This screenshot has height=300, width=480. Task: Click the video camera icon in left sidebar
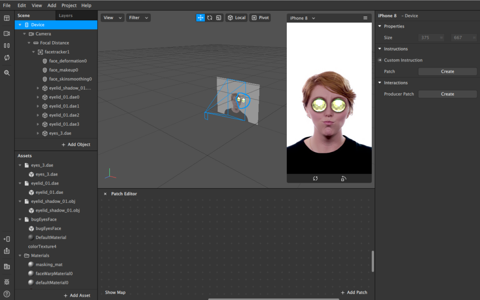click(7, 33)
